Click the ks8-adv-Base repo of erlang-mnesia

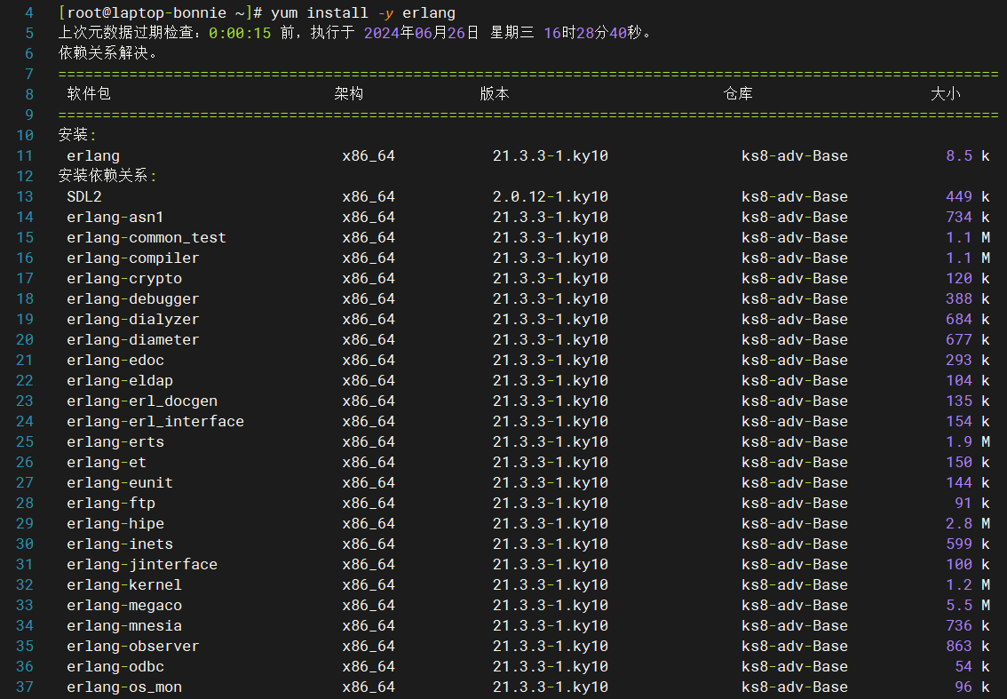point(795,626)
